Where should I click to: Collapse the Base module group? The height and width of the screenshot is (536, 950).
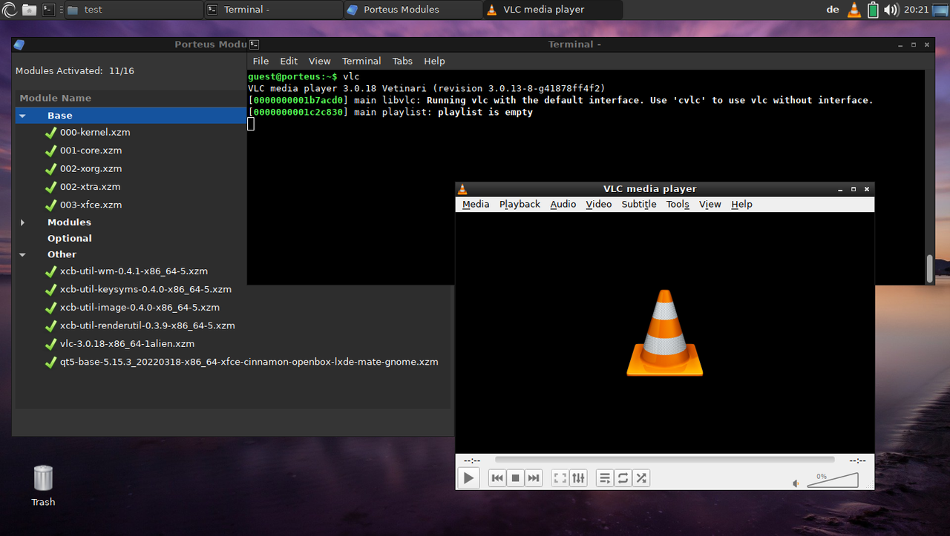tap(22, 116)
